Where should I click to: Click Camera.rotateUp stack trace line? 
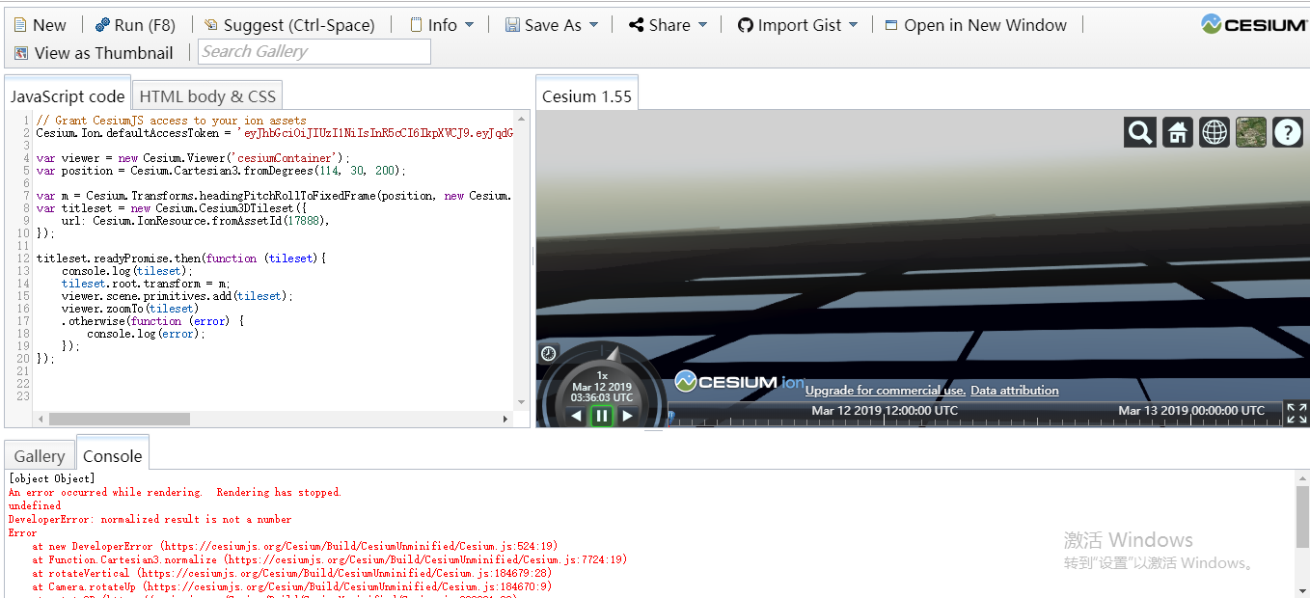[292, 586]
